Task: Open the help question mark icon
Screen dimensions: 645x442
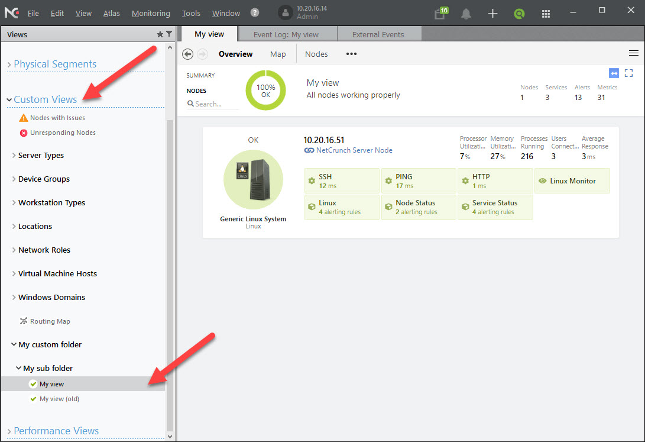Action: coord(255,13)
